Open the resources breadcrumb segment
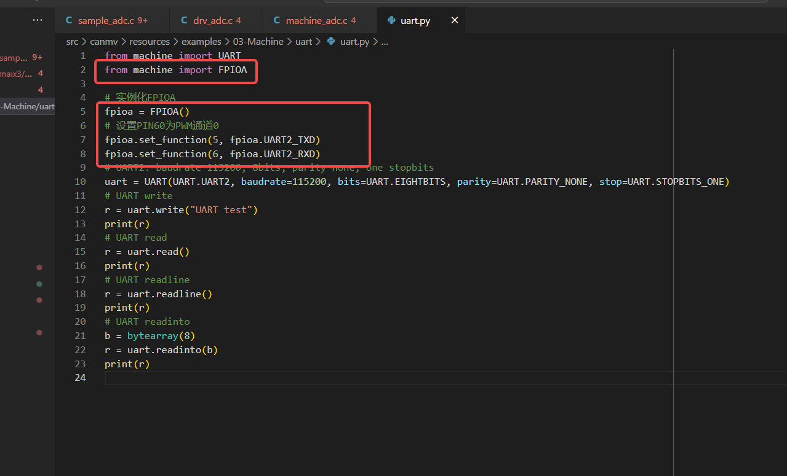 point(150,42)
